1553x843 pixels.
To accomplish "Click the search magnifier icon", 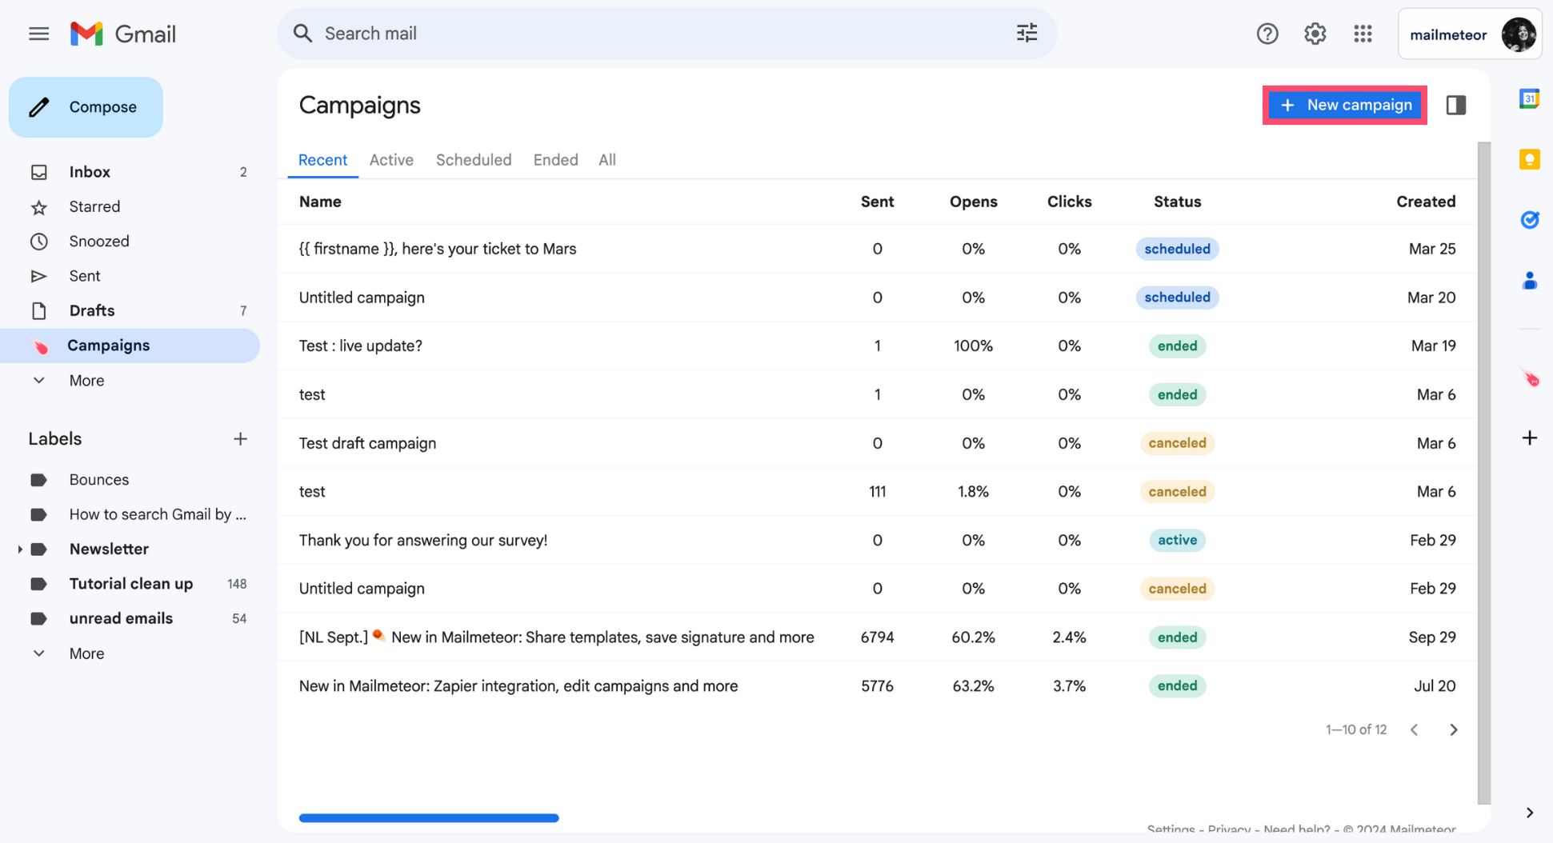I will coord(302,34).
